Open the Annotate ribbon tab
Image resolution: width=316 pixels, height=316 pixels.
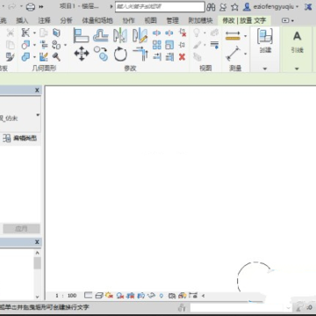click(x=44, y=20)
